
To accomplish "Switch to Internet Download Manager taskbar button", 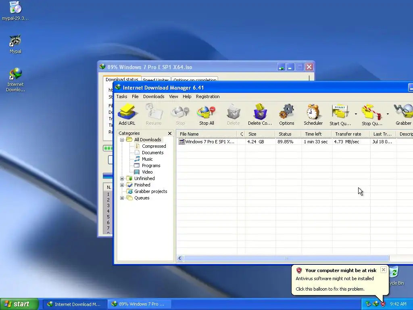I will point(75,304).
